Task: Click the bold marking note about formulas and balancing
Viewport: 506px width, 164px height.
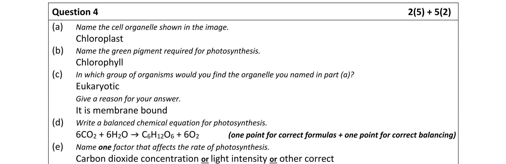Action: 342,135
